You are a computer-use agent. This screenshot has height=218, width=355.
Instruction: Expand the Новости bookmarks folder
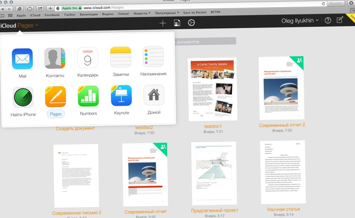tap(142, 13)
